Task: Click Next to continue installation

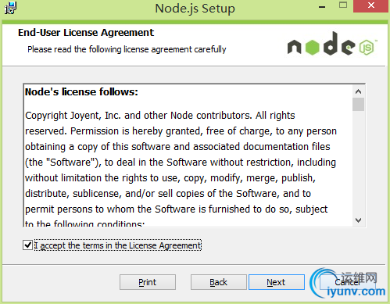Action: pos(277,282)
